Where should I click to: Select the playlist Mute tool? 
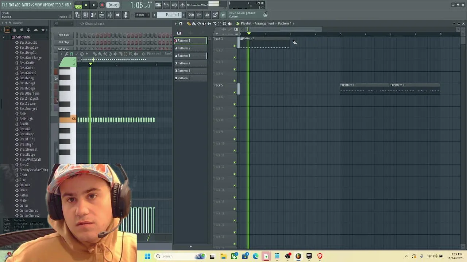click(204, 24)
